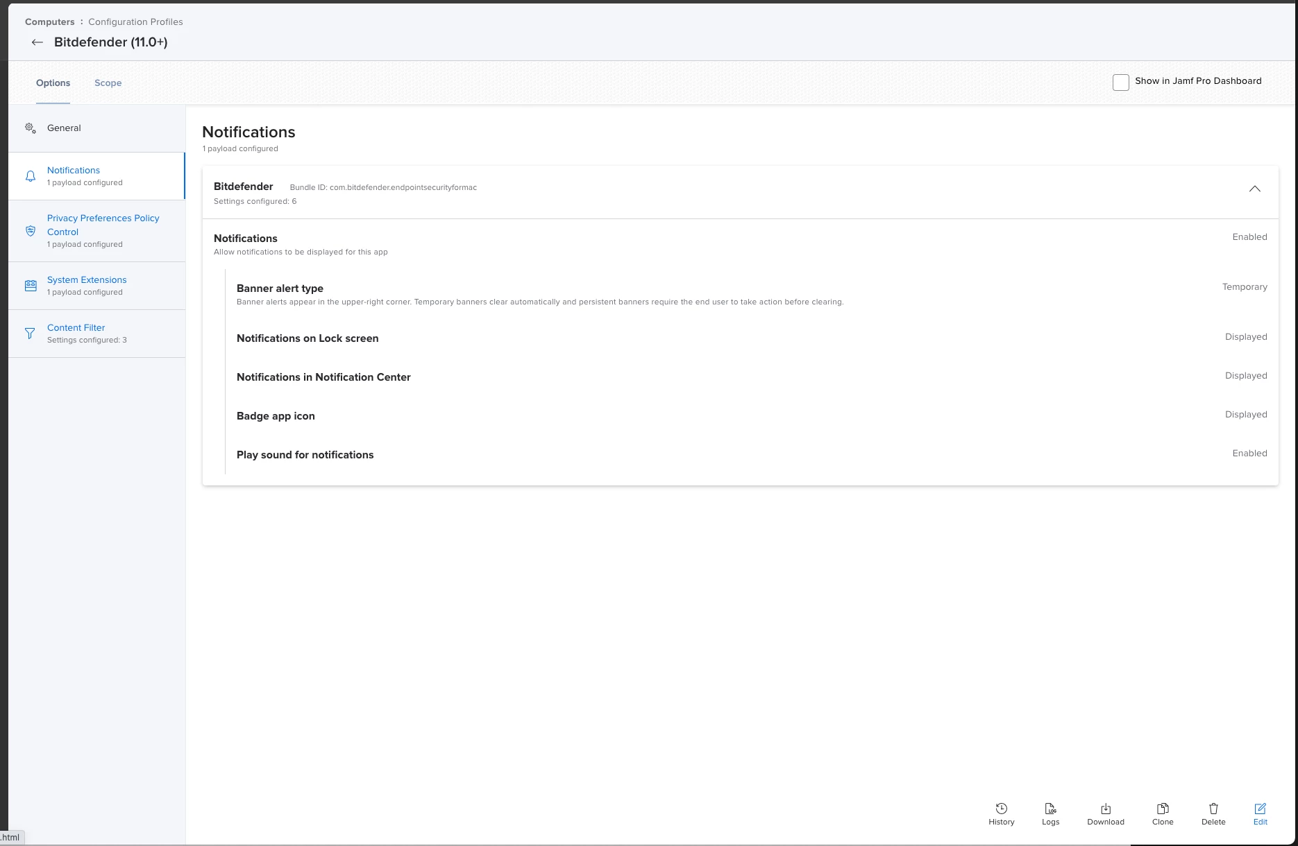Go to Configuration Profiles breadcrumb

[x=135, y=21]
